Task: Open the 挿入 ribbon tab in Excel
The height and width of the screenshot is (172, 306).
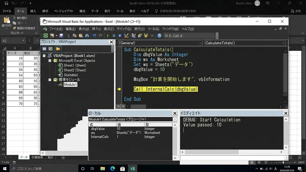Action: pos(33,11)
